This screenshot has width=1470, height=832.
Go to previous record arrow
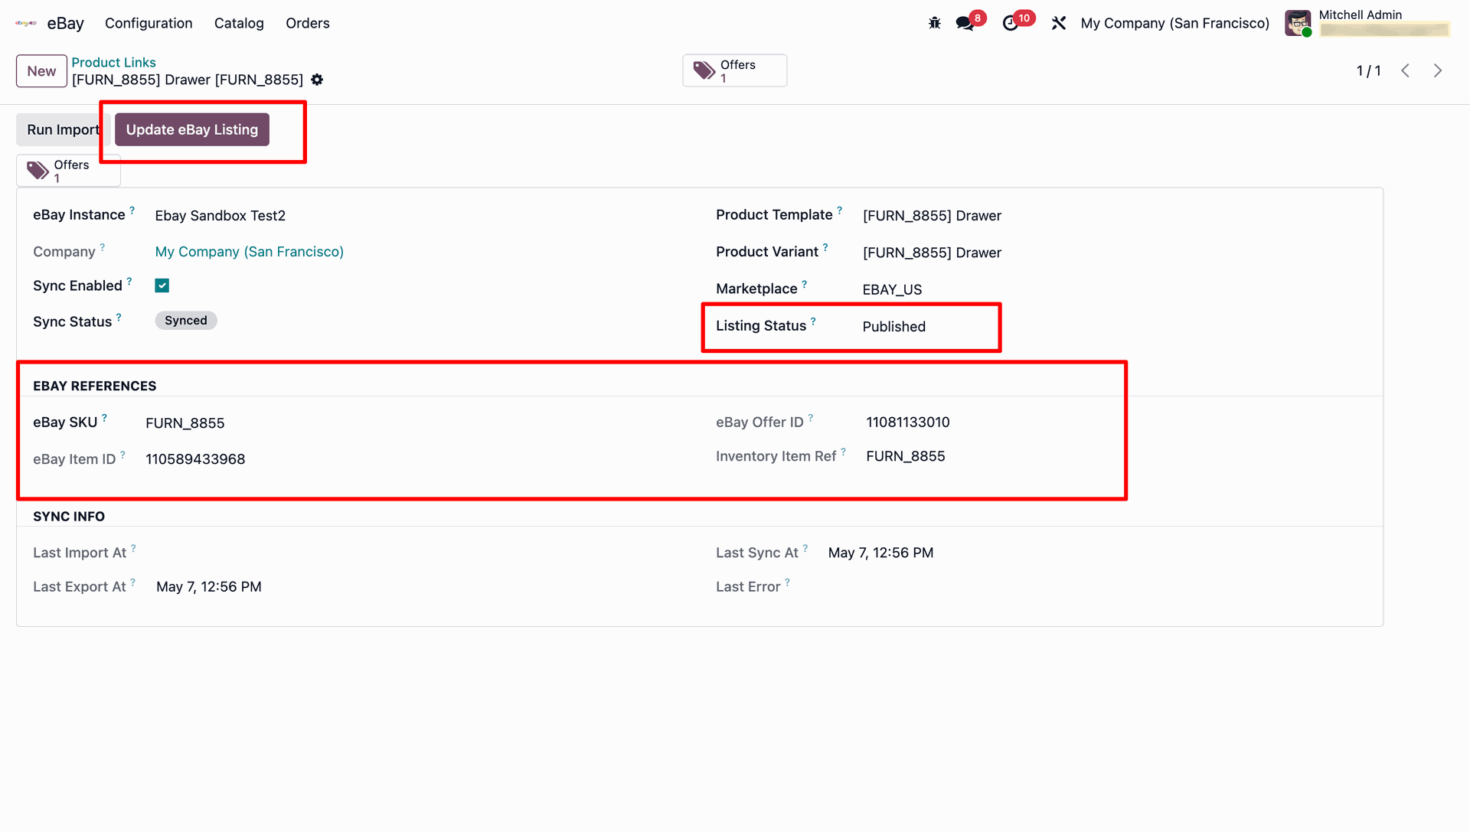coord(1406,70)
